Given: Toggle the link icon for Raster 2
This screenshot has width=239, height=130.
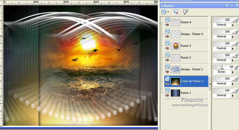Looking at the screenshot, I should click(237, 55).
